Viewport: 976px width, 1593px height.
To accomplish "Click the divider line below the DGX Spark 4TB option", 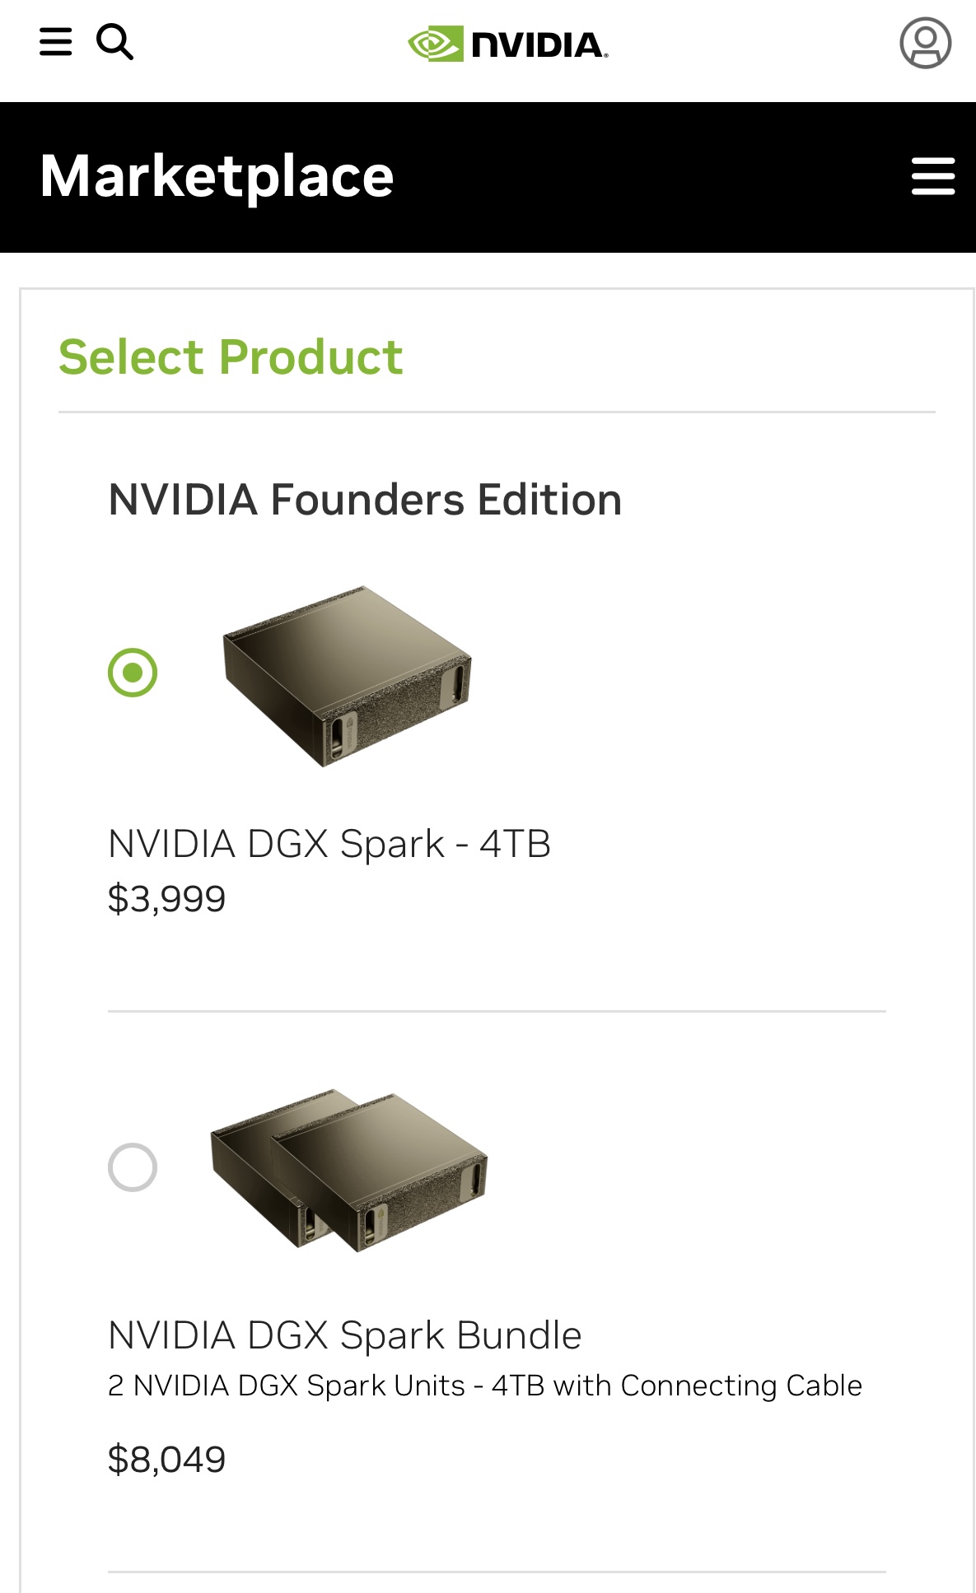I will tap(497, 1011).
